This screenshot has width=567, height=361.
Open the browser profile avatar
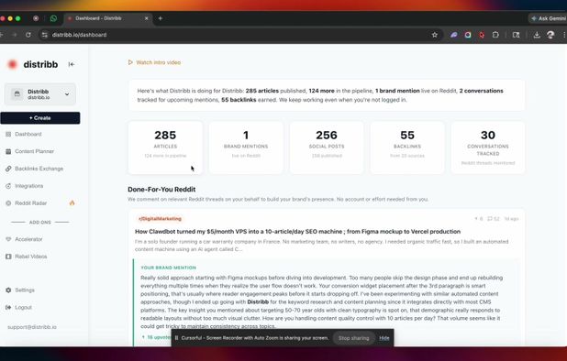[x=550, y=35]
